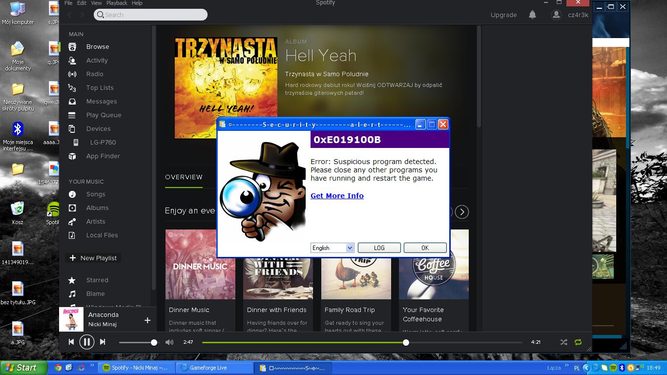Skip to the previous track
This screenshot has height=375, width=667.
[71, 342]
